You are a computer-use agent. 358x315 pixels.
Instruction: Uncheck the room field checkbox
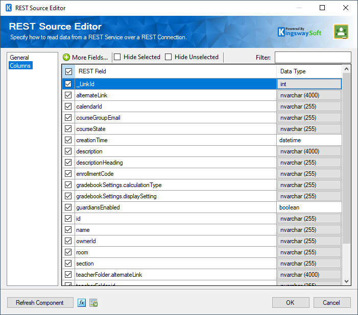pos(68,252)
